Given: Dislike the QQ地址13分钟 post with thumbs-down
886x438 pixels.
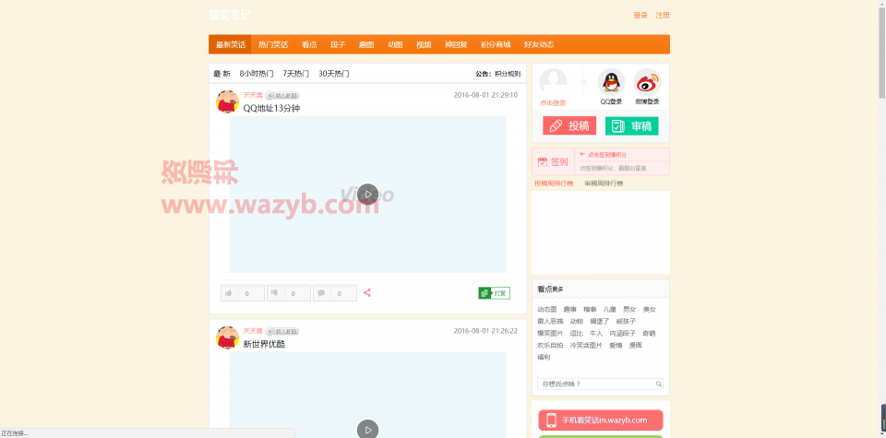Looking at the screenshot, I should coord(289,293).
